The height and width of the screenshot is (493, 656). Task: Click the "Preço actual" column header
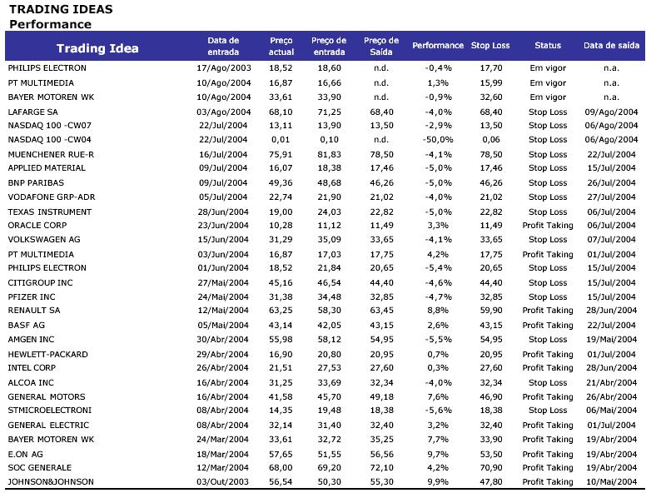(x=281, y=45)
